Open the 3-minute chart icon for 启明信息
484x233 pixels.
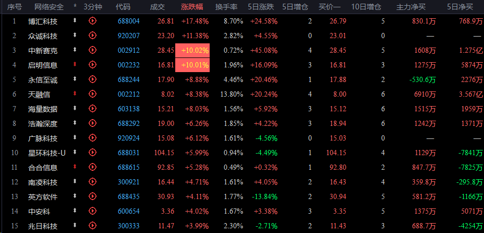(93, 65)
